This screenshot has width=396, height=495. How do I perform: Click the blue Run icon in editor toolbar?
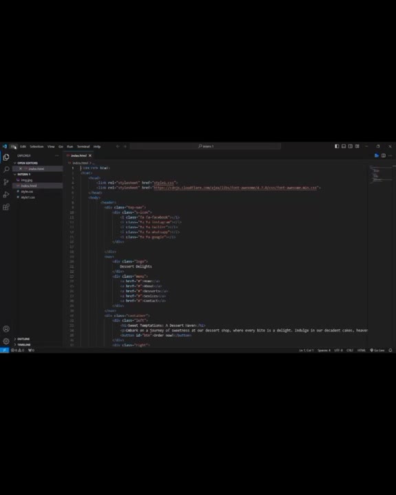[377, 155]
